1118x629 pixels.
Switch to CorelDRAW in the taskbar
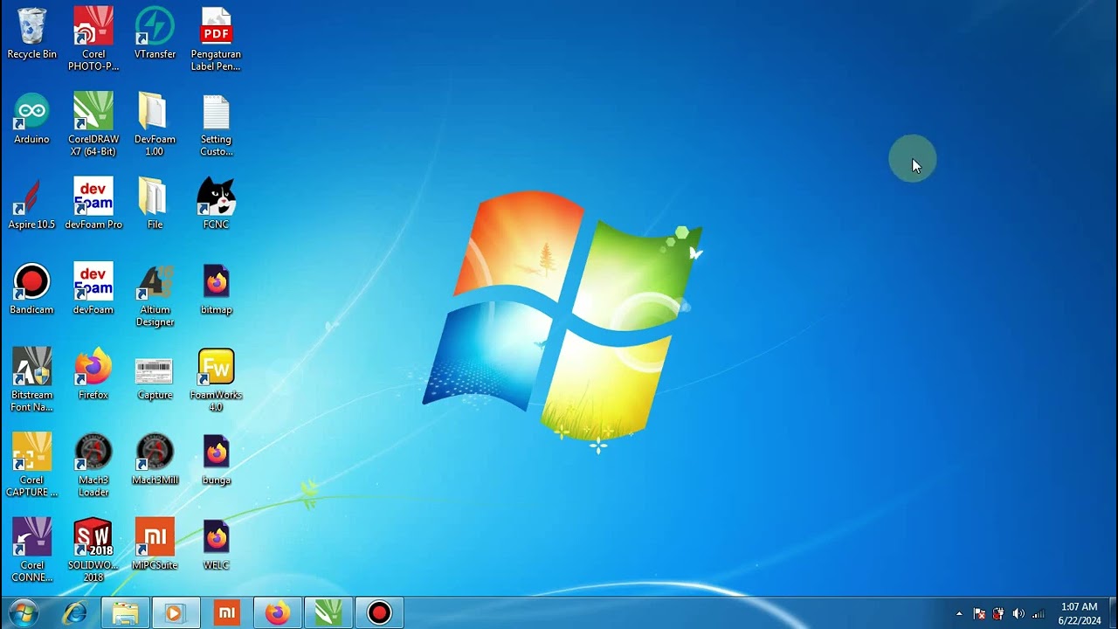328,613
